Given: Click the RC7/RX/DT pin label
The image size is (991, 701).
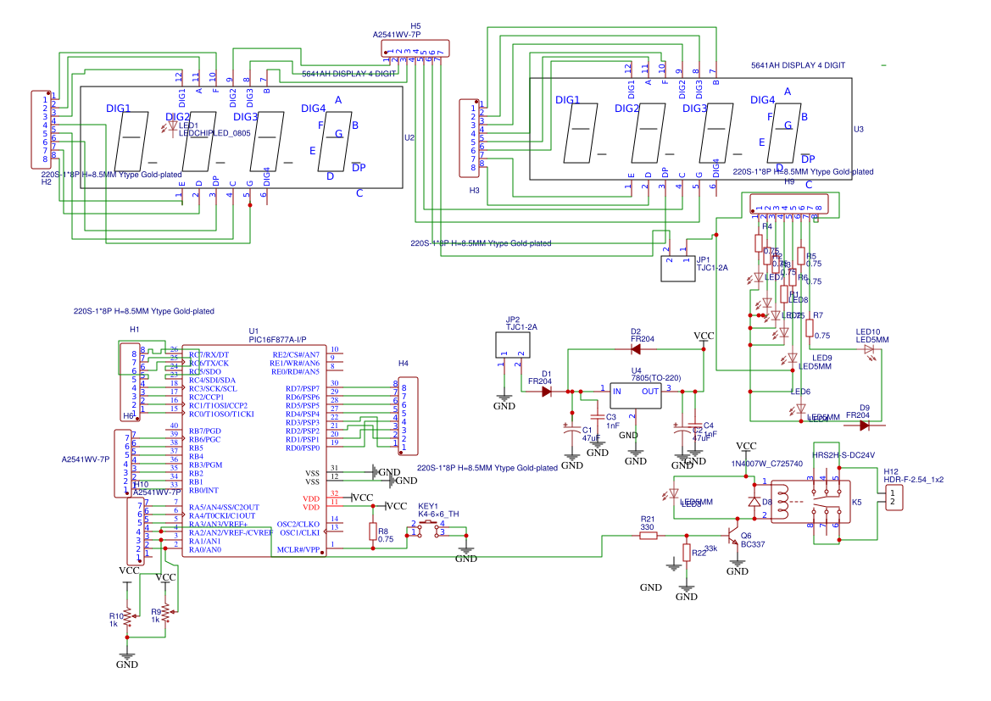Looking at the screenshot, I should [209, 355].
